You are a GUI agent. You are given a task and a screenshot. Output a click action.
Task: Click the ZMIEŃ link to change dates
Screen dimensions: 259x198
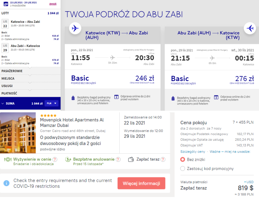point(53,4)
